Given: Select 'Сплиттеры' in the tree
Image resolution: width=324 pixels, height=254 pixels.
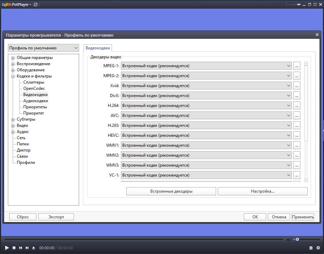Looking at the screenshot, I should [34, 82].
